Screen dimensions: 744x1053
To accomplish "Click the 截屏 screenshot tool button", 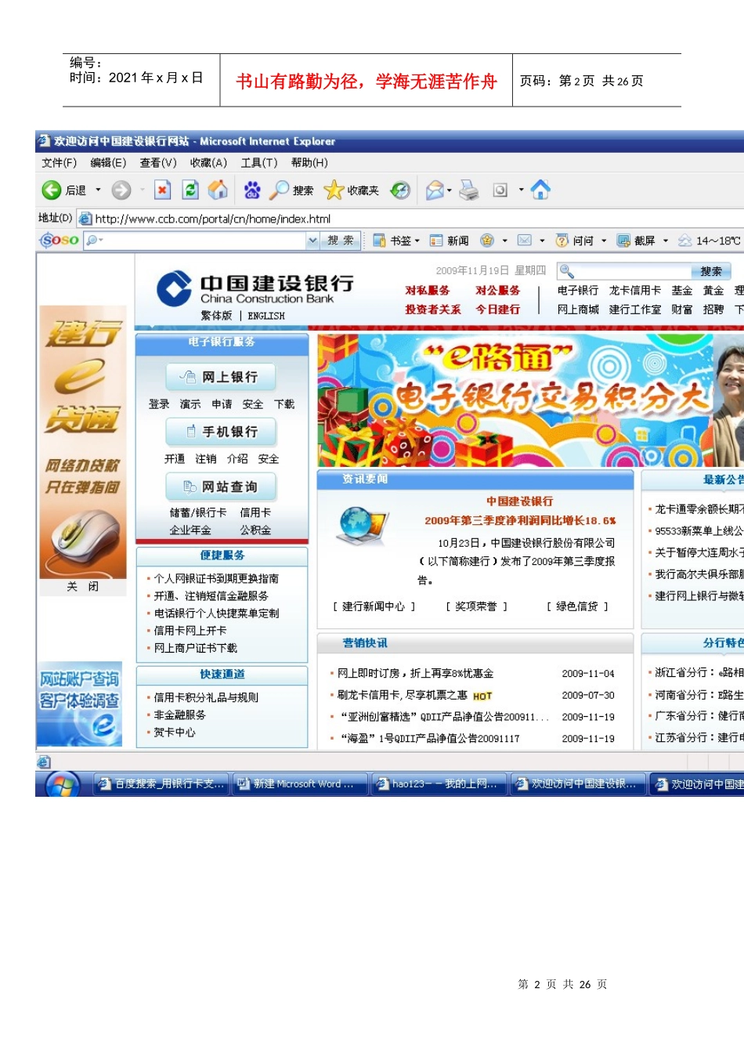I will [x=636, y=241].
